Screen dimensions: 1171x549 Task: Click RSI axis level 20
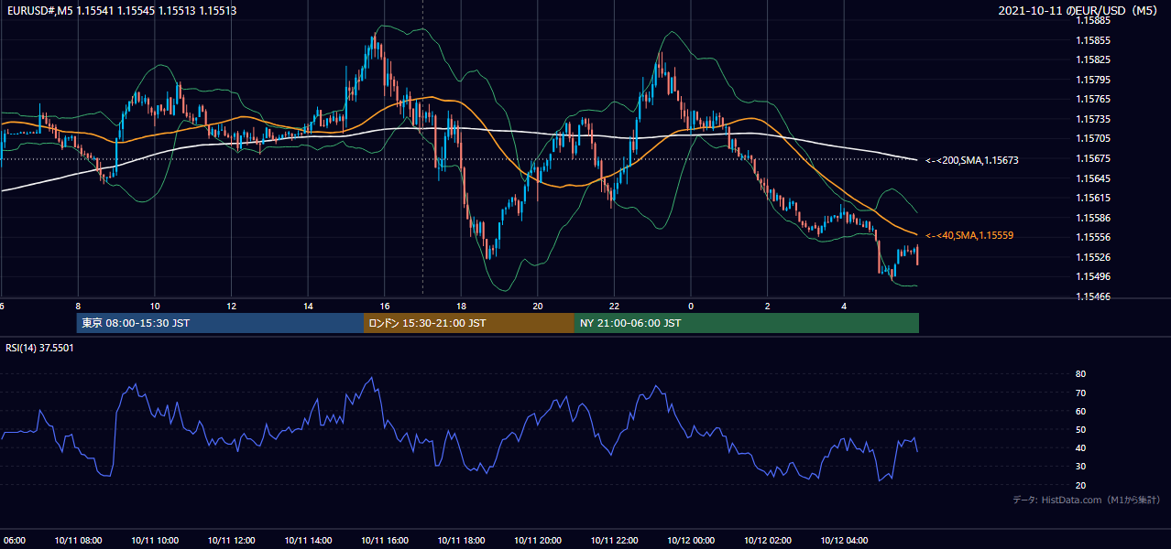[x=1080, y=485]
